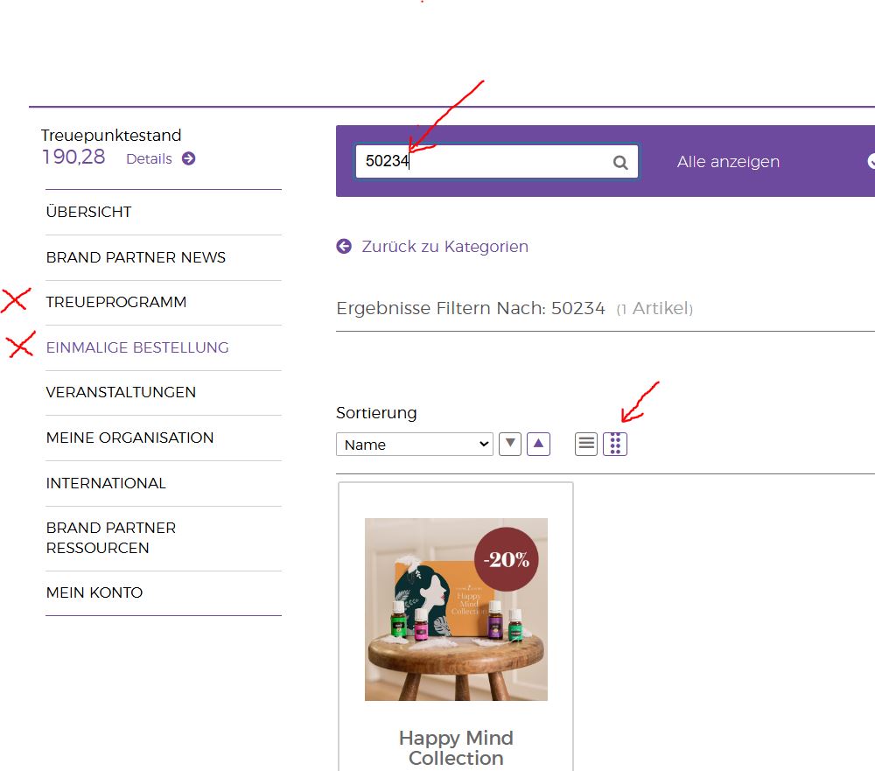The image size is (875, 771).
Task: Click the back arrow icon before Zurück
Action: 344,247
